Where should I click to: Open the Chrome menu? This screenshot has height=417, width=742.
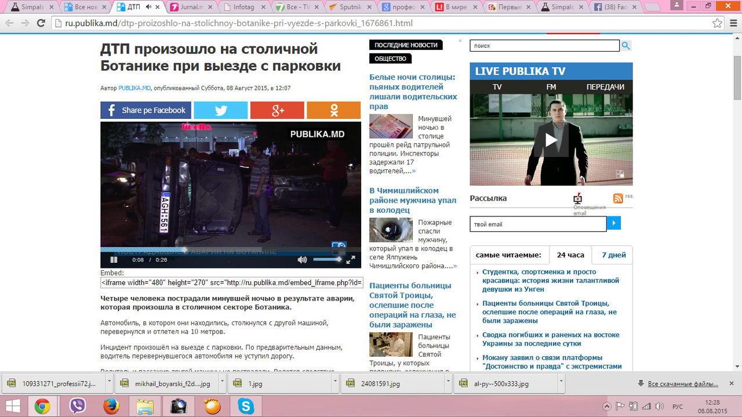[733, 23]
